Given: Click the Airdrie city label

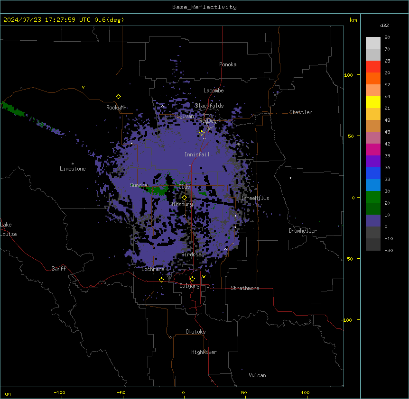Looking at the screenshot, I should (x=192, y=254).
